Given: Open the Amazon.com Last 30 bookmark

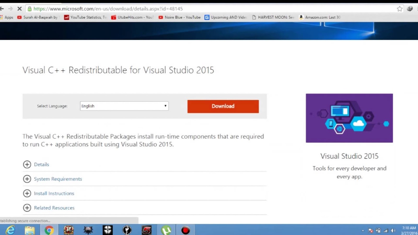Looking at the screenshot, I should pos(320,17).
